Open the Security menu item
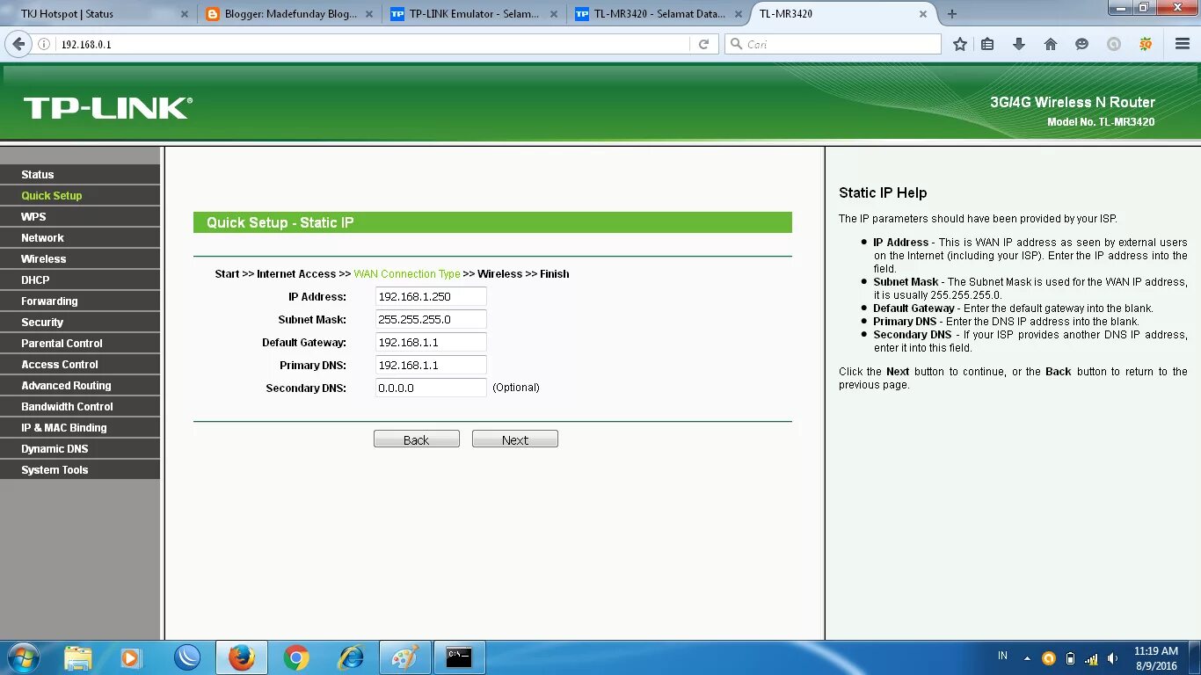 80,323
